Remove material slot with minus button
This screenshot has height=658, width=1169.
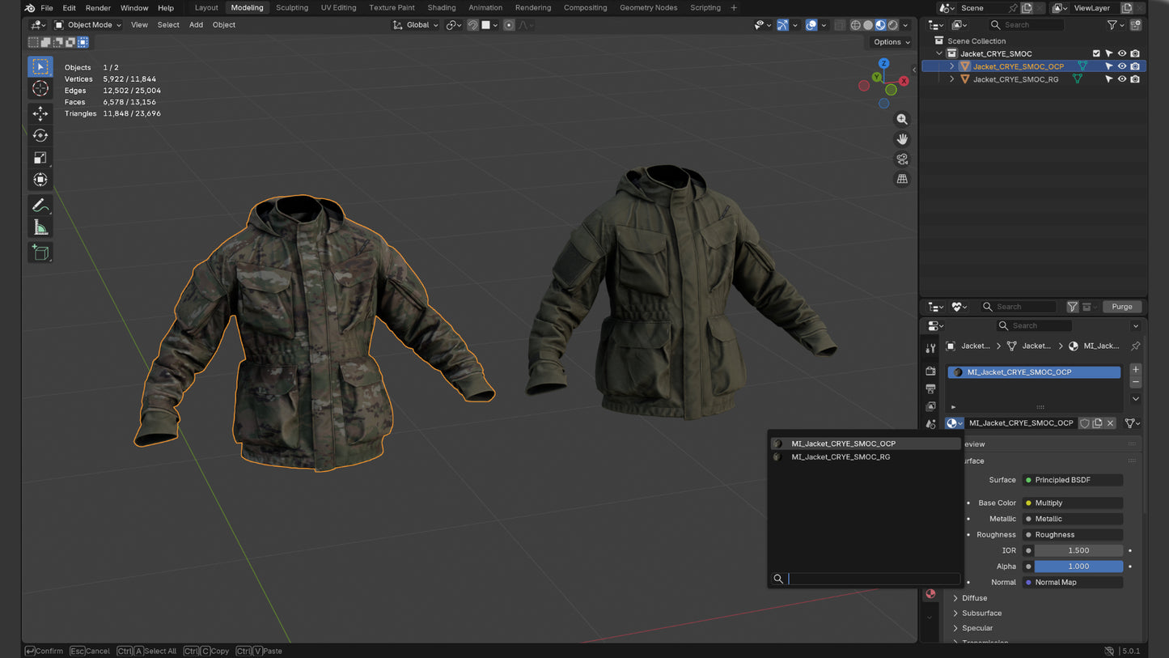1136,382
